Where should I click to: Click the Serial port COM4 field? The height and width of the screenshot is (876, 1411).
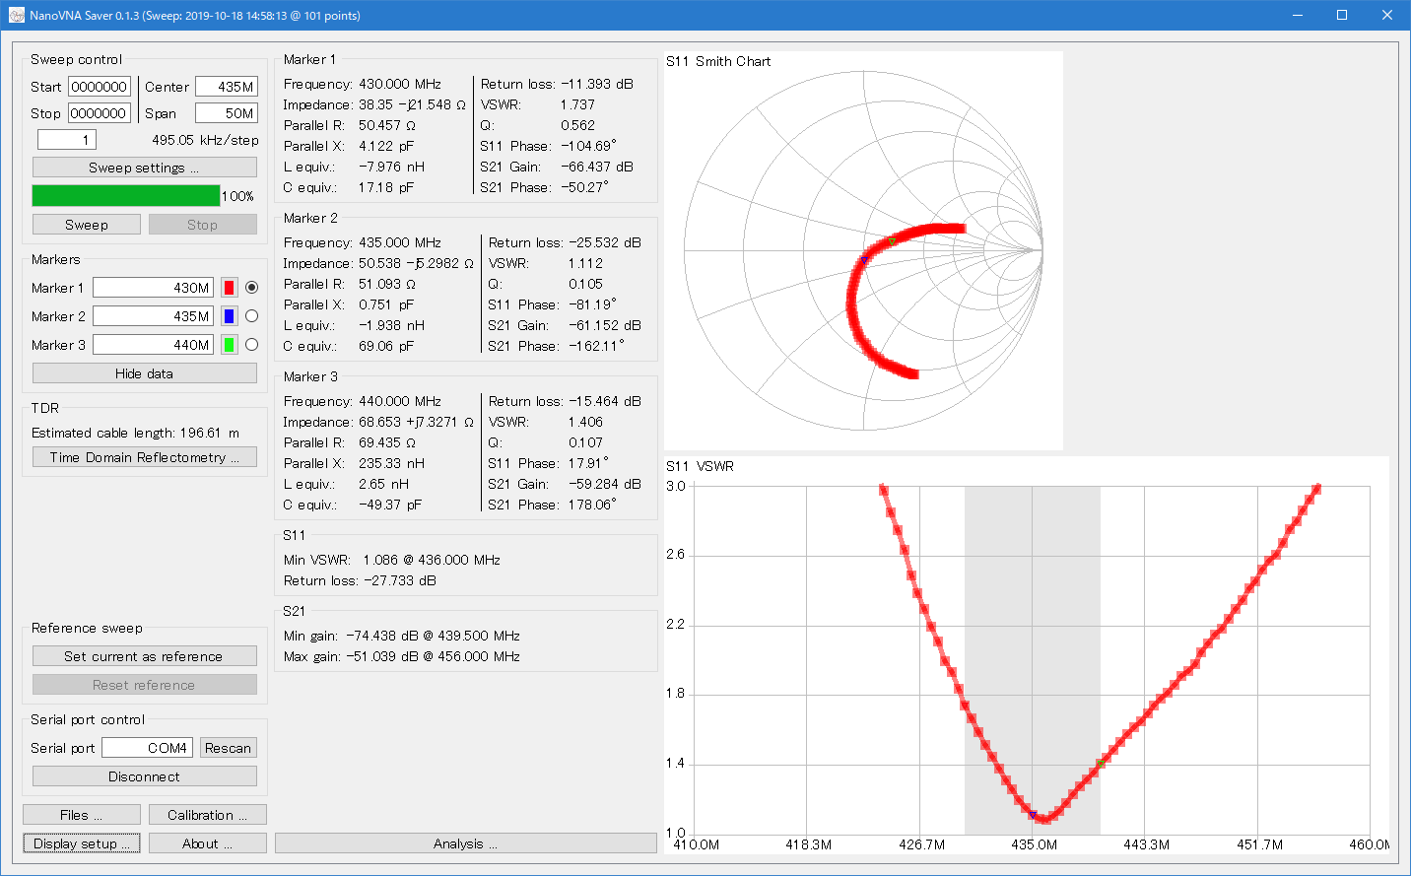click(147, 748)
